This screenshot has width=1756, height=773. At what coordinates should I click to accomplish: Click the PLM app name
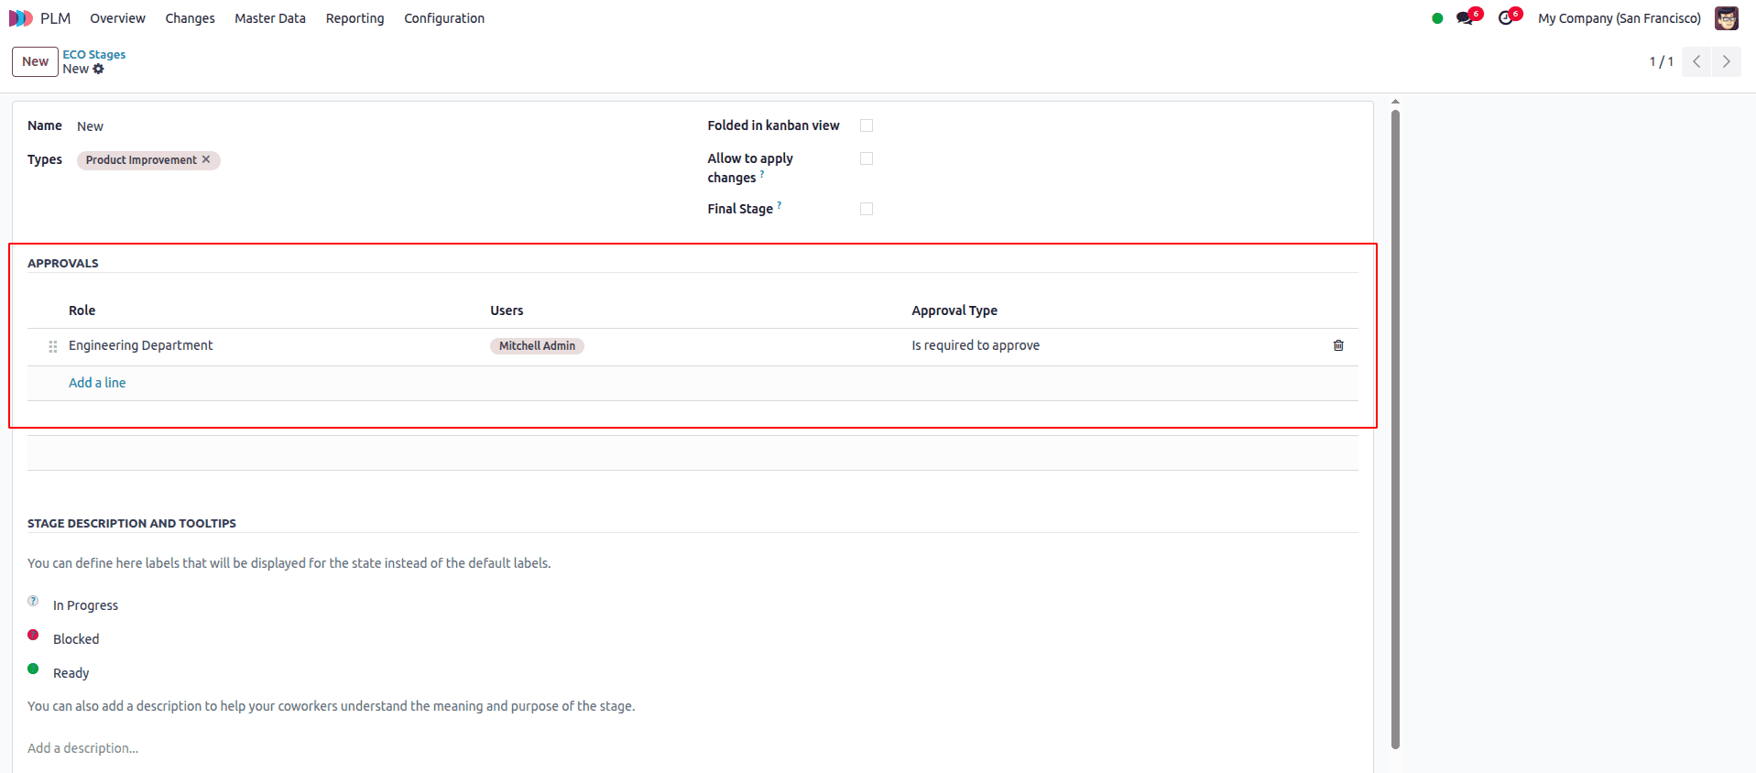click(x=55, y=18)
